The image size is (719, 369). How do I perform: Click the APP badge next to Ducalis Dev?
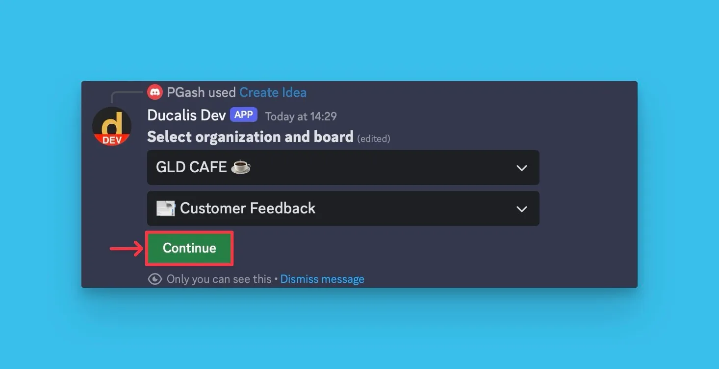(x=244, y=115)
